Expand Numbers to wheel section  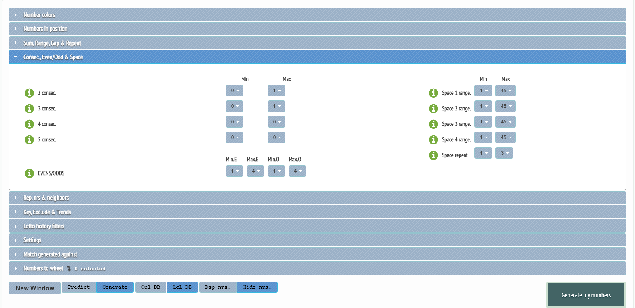pos(317,268)
